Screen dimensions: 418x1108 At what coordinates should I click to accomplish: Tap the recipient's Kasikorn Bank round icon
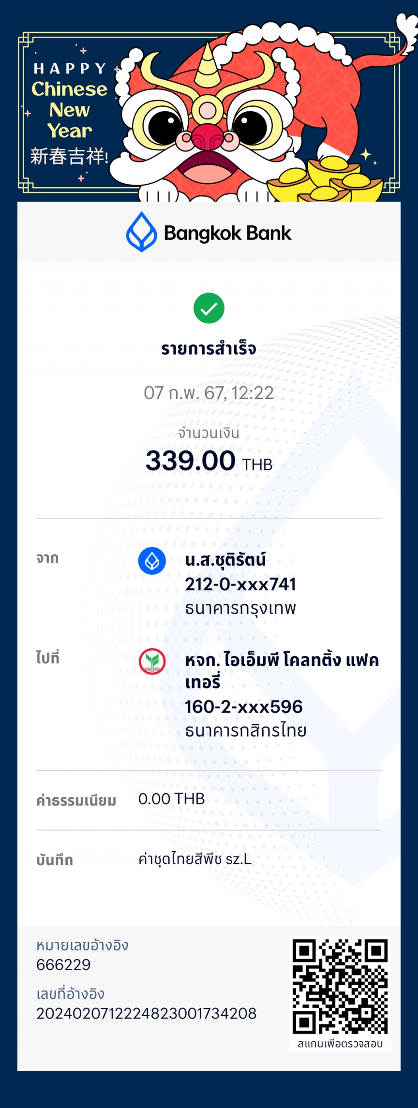click(152, 661)
